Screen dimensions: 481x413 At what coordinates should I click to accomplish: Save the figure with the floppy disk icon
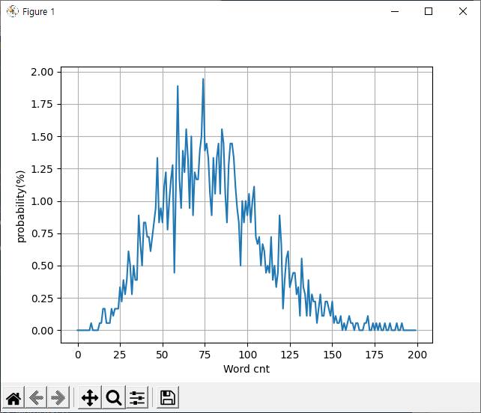click(168, 398)
